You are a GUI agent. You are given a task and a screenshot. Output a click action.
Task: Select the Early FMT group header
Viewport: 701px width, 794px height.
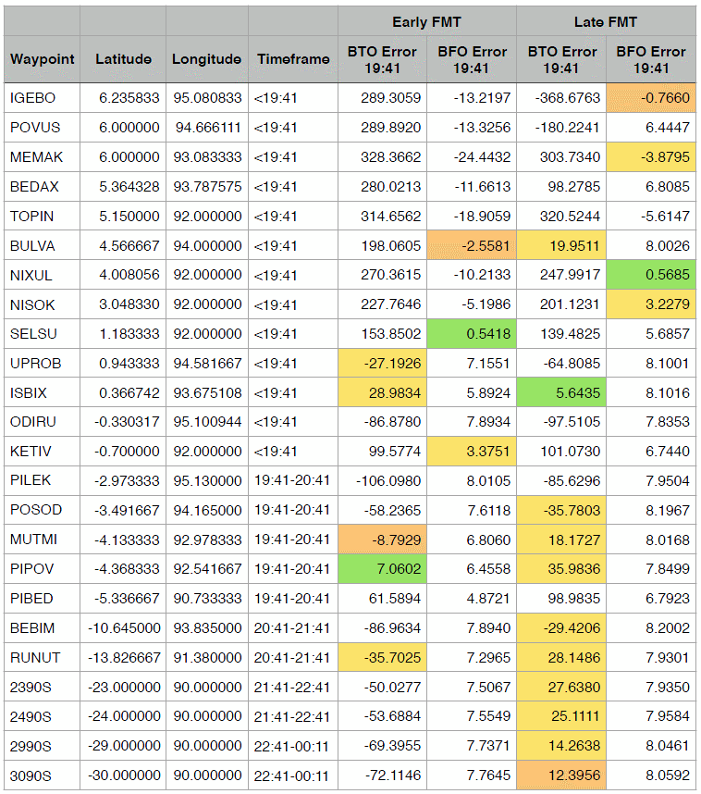(426, 22)
